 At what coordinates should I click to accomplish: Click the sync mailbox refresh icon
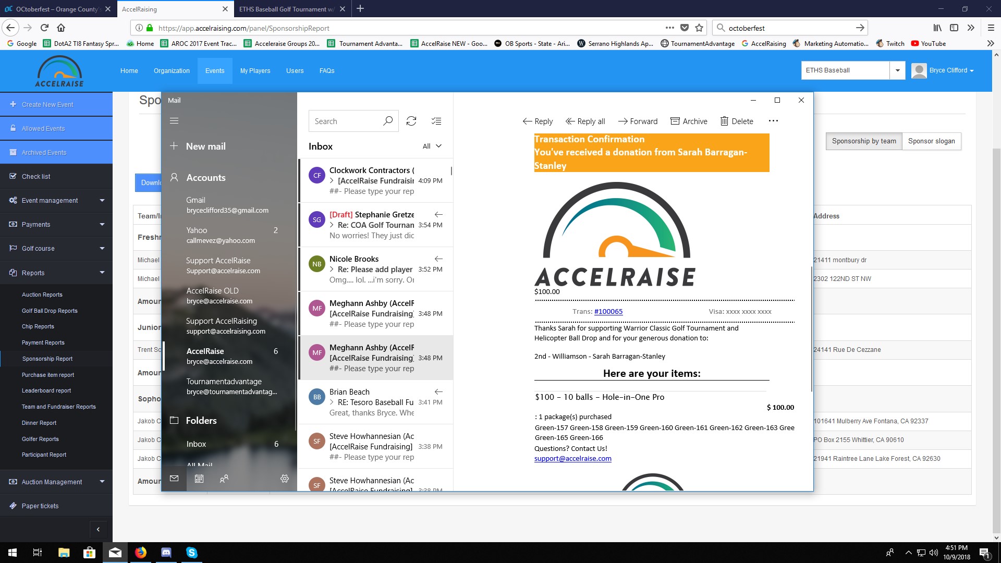tap(411, 121)
